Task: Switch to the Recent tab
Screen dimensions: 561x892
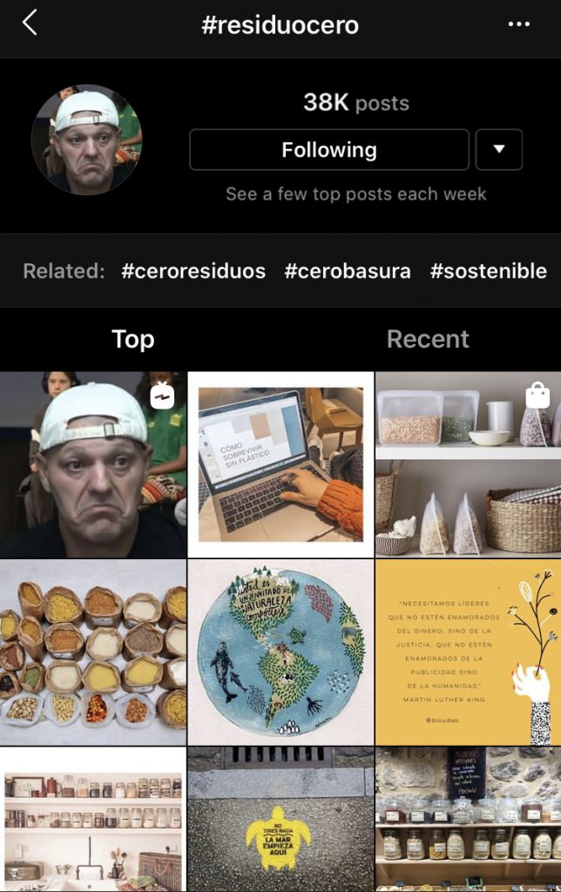Action: click(x=428, y=339)
